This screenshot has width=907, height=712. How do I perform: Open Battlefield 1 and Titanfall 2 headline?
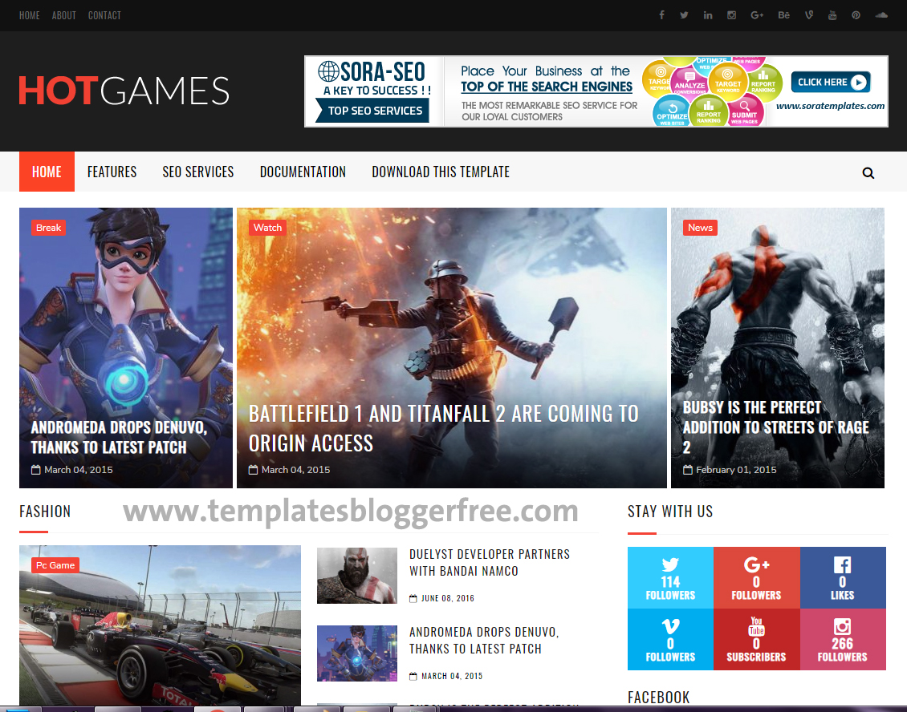click(x=444, y=428)
